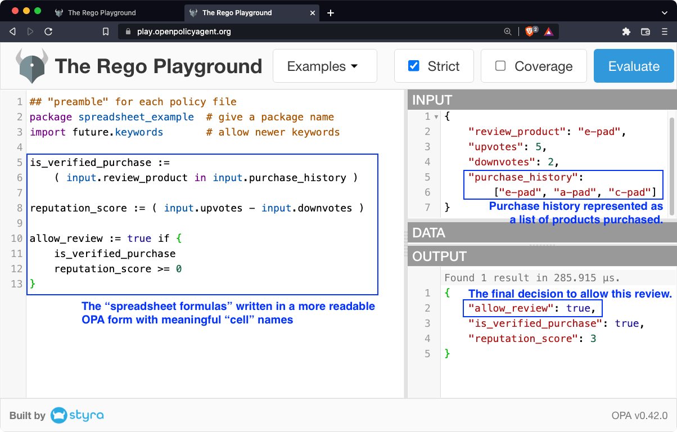677x432 pixels.
Task: Expand the tab search chevron
Action: pos(664,12)
